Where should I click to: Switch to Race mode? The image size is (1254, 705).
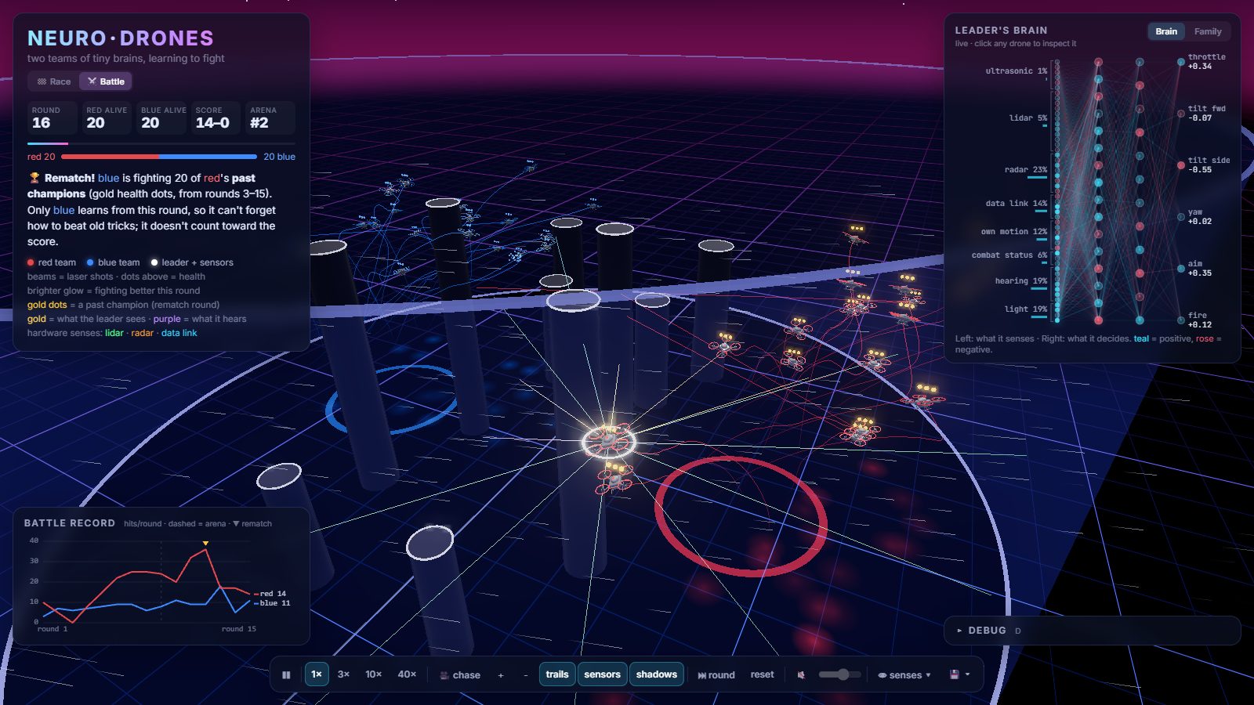click(54, 81)
